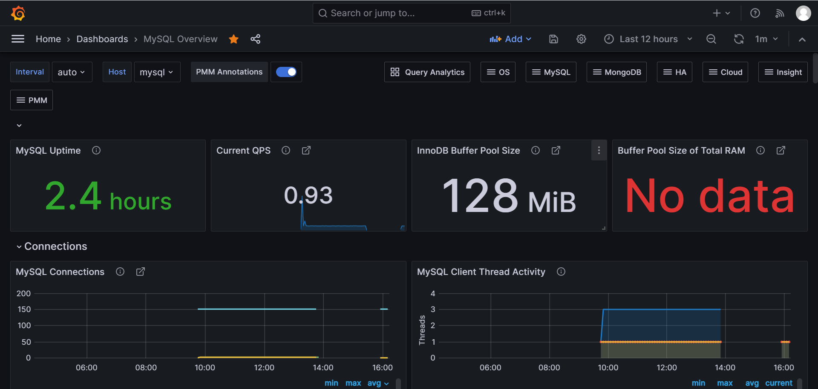Go to the Home breadcrumb
The image size is (818, 389).
48,39
